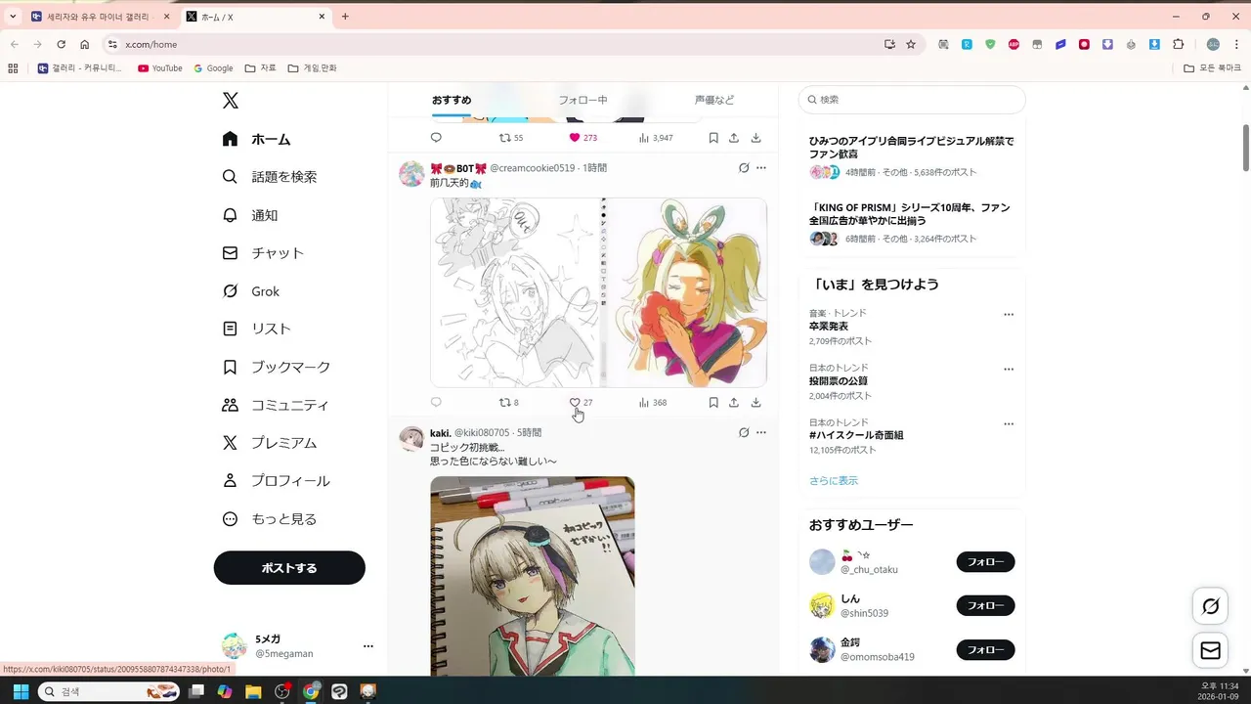Open the sketch artwork image in creamcookie0519 post
Screen dimensions: 1251x704
[514, 292]
